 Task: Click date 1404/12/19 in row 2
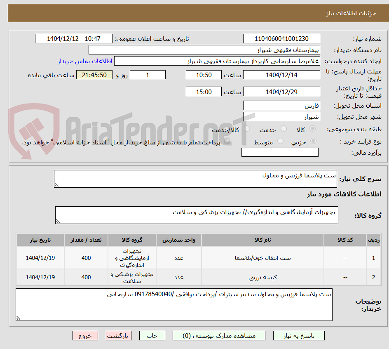40,277
